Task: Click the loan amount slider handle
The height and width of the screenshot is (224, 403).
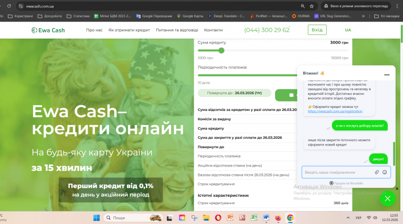Action: [221, 50]
